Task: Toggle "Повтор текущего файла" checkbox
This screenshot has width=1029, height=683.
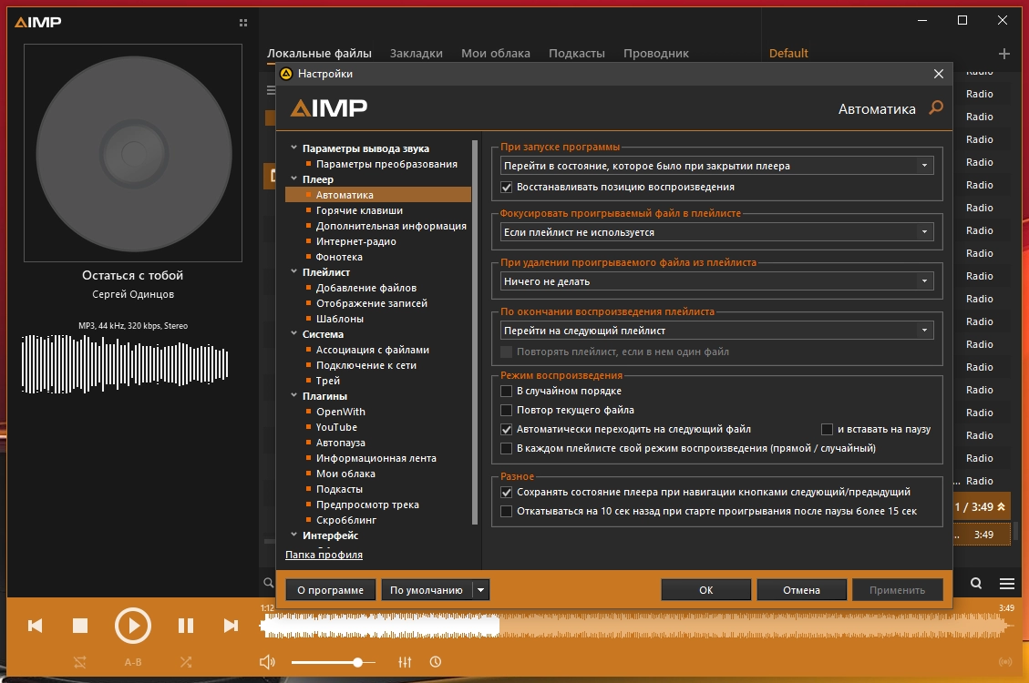Action: (x=507, y=410)
